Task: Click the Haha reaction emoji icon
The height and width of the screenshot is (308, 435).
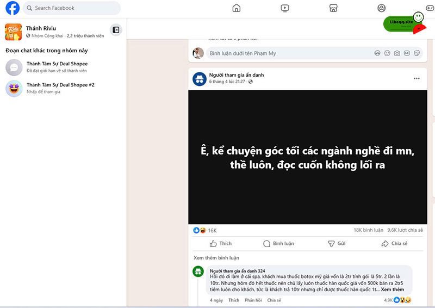Action: pos(203,230)
